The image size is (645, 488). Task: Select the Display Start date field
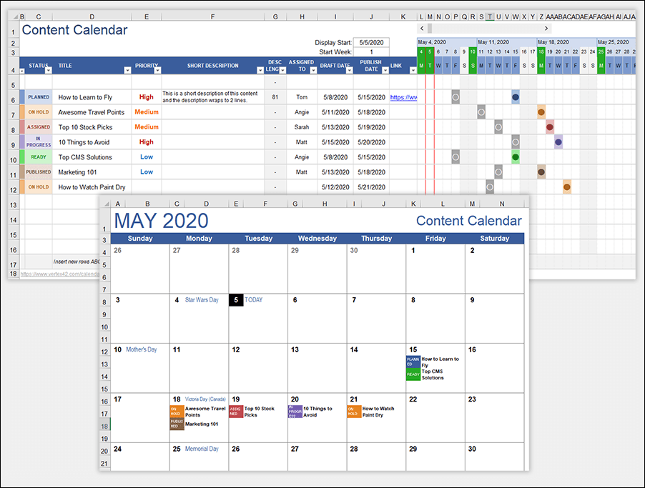(x=371, y=42)
